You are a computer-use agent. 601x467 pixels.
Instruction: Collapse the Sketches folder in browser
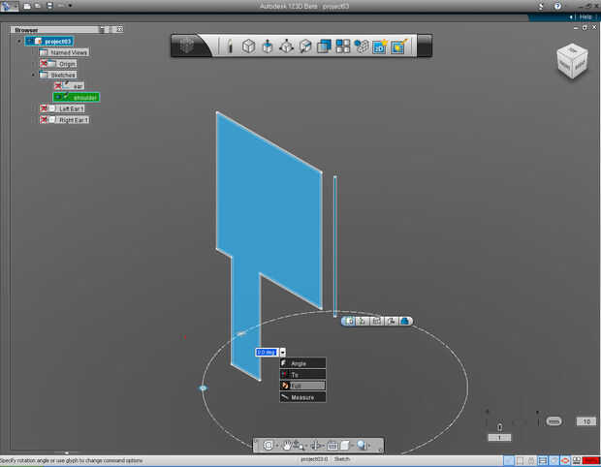pyautogui.click(x=34, y=75)
